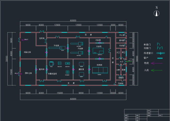
Task: Click the 女更 room label
Action: (x=118, y=70)
